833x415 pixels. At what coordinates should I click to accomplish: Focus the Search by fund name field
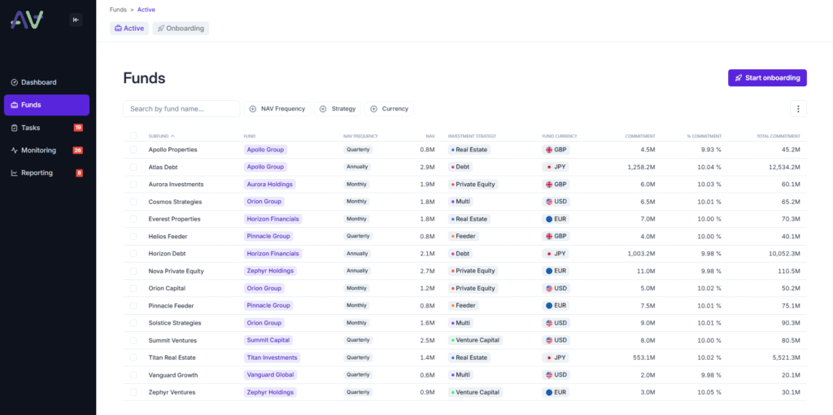[181, 109]
